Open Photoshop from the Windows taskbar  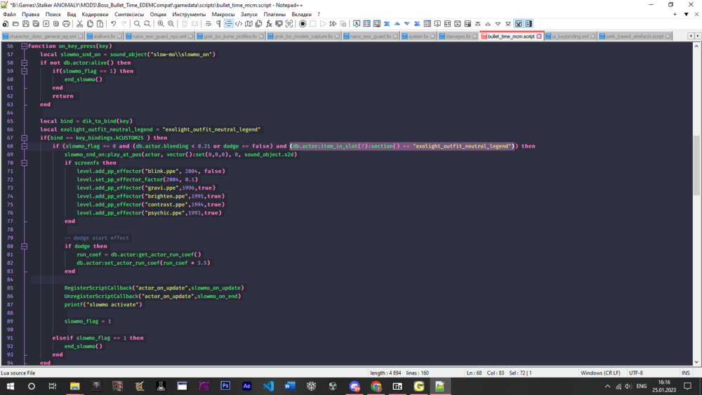click(225, 387)
